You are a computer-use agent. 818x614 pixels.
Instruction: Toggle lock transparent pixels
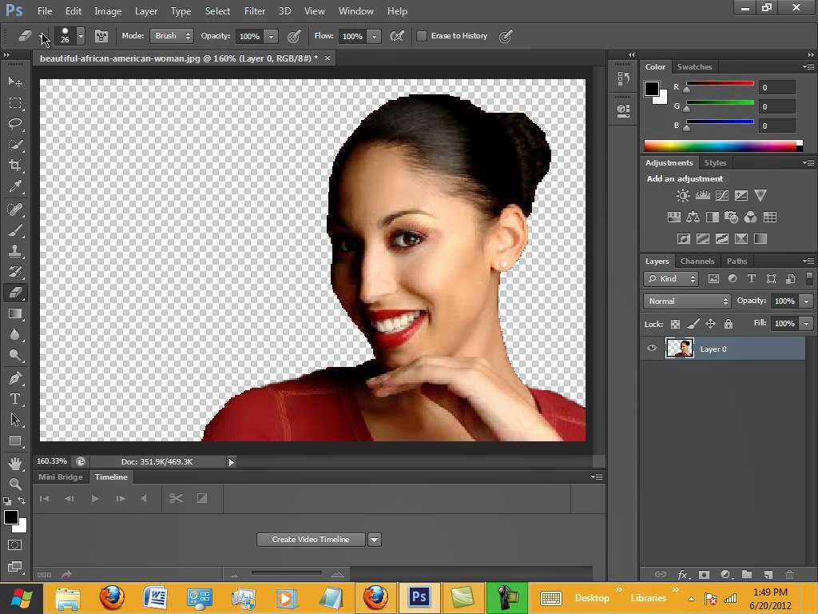(675, 325)
